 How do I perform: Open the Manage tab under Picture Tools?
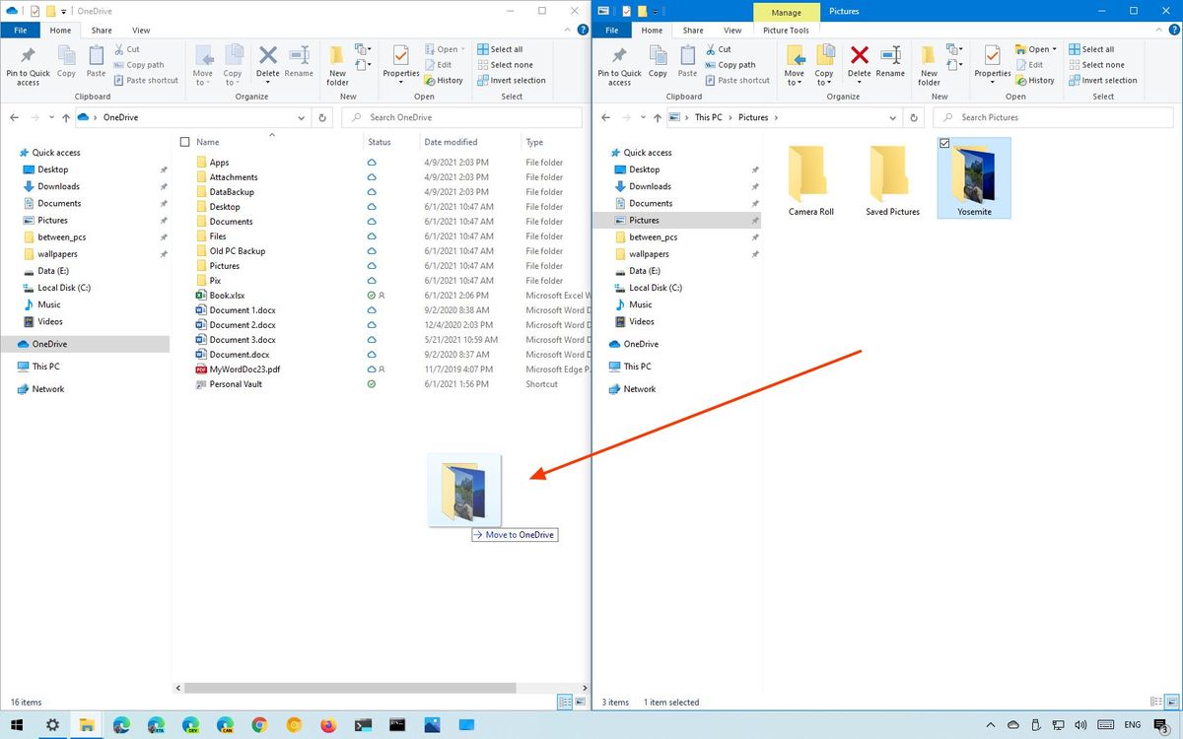tap(786, 12)
